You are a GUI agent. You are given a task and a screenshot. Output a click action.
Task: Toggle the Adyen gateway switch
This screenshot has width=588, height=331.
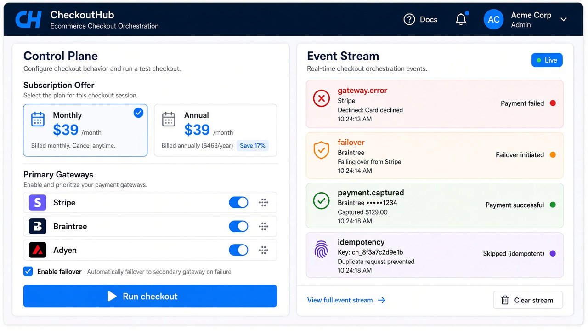[238, 250]
